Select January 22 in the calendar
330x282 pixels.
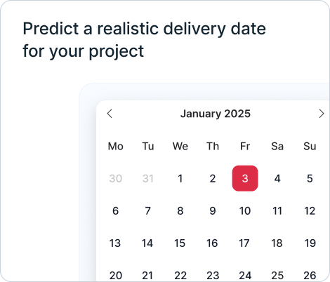[x=180, y=276]
